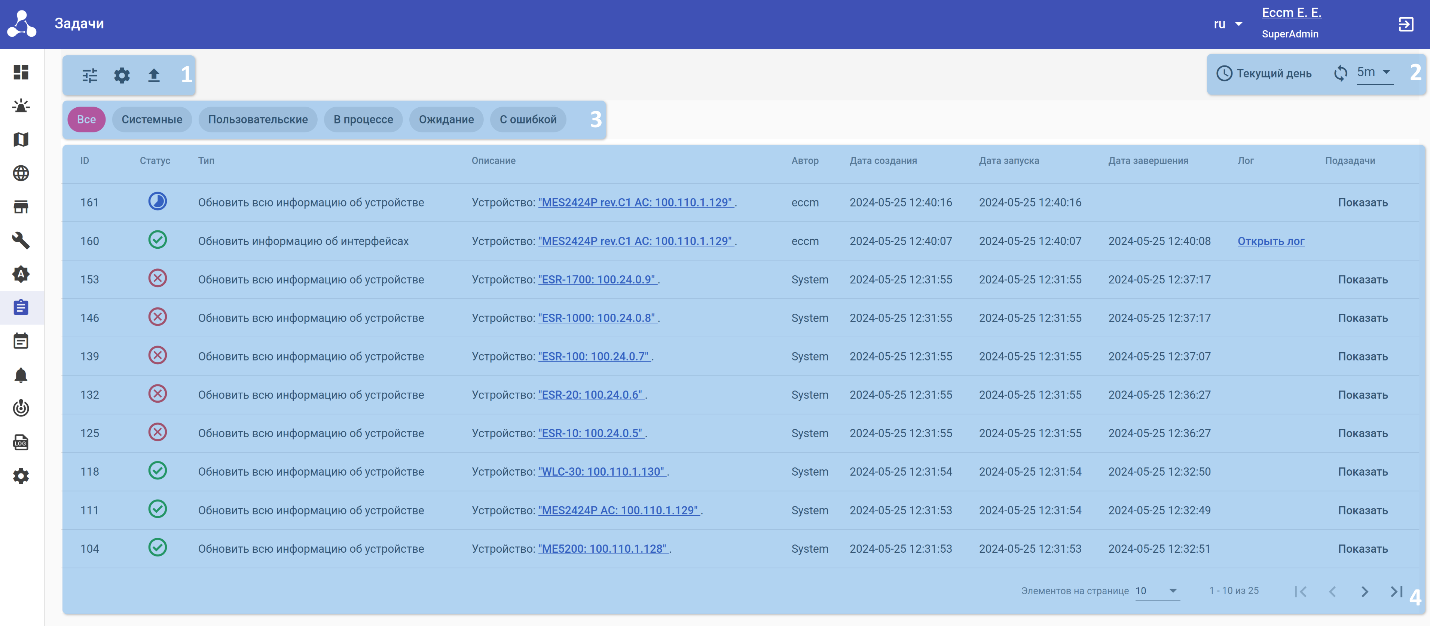Screen dimensions: 1430x626
Task: Select the "Пользовательские" filter tab
Action: pyautogui.click(x=257, y=119)
